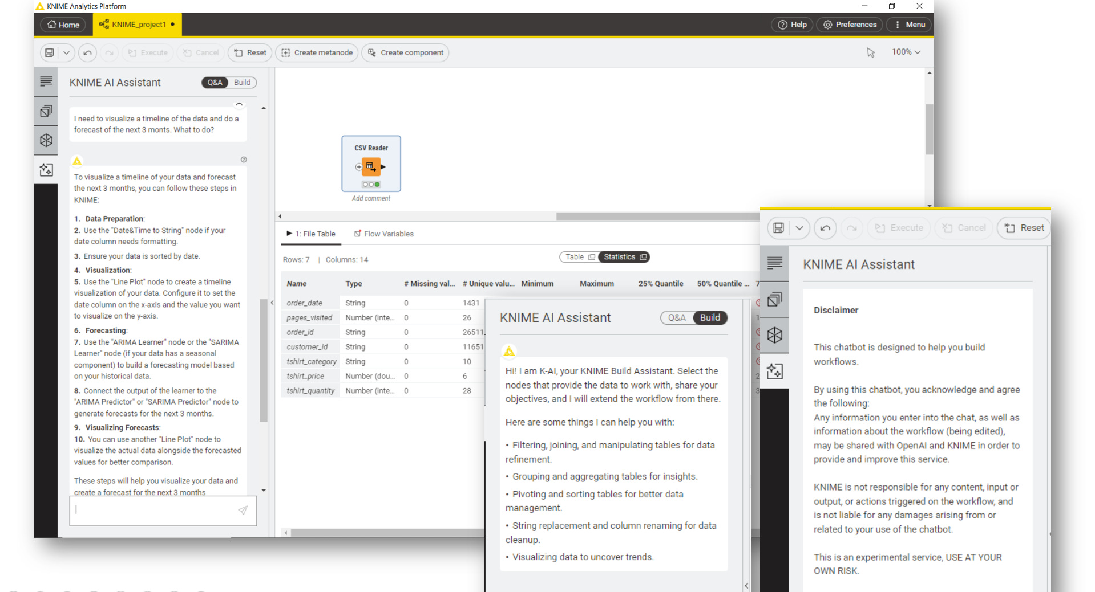Click the order_date row name
This screenshot has width=1095, height=592.
(x=304, y=303)
